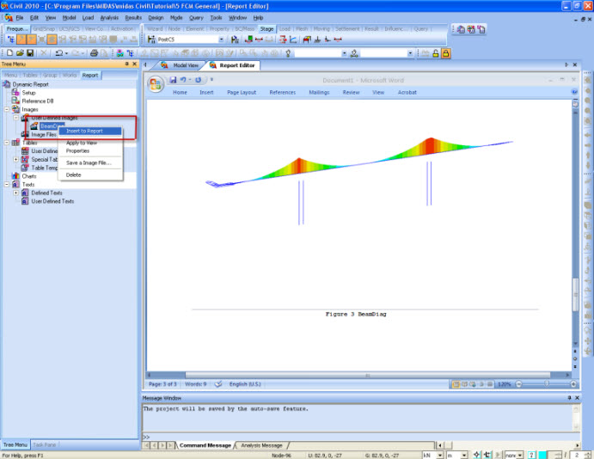Select Reference DB in the tree
The width and height of the screenshot is (594, 459).
38,101
